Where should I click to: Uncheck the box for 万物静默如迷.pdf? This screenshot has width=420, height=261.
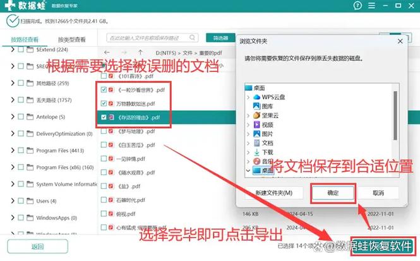[x=104, y=104]
